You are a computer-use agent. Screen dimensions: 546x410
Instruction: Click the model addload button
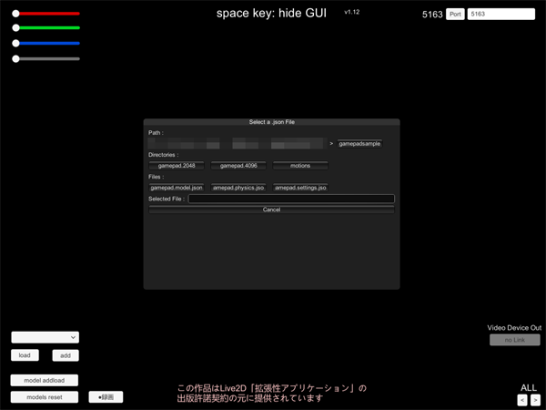45,380
